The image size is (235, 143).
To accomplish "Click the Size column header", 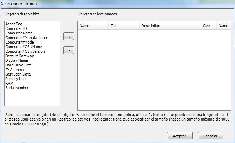I will pos(209,26).
